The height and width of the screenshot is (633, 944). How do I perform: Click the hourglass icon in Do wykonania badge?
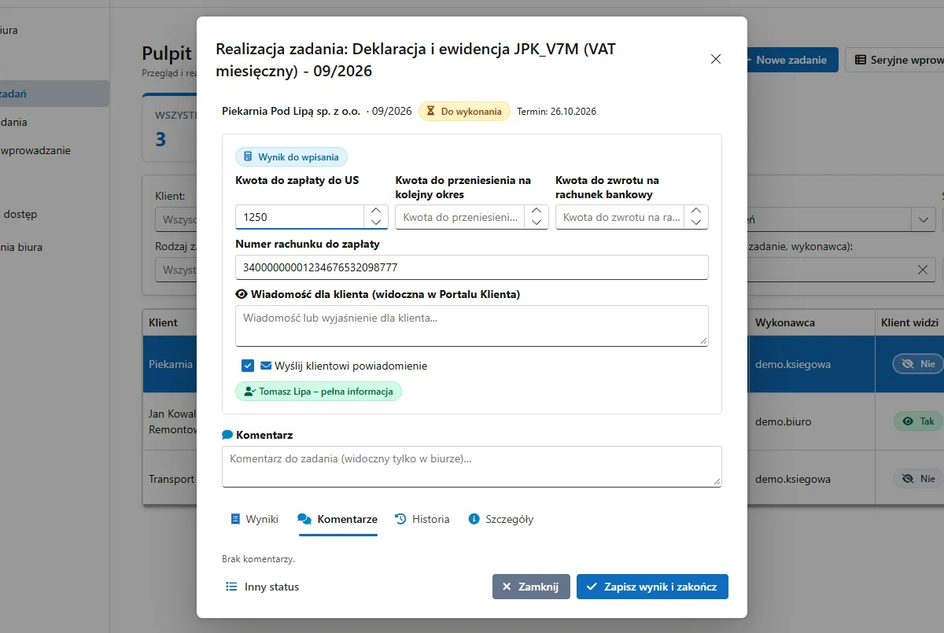coord(430,112)
